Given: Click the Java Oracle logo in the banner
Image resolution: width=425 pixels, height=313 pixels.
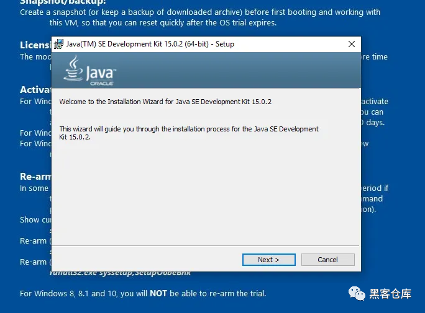Looking at the screenshot, I should [89, 71].
